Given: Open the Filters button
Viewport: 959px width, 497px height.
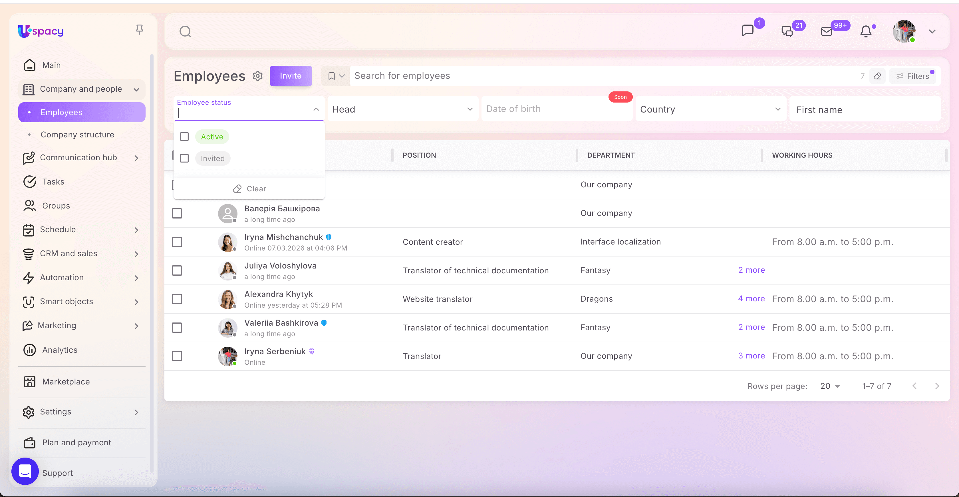Looking at the screenshot, I should 912,76.
